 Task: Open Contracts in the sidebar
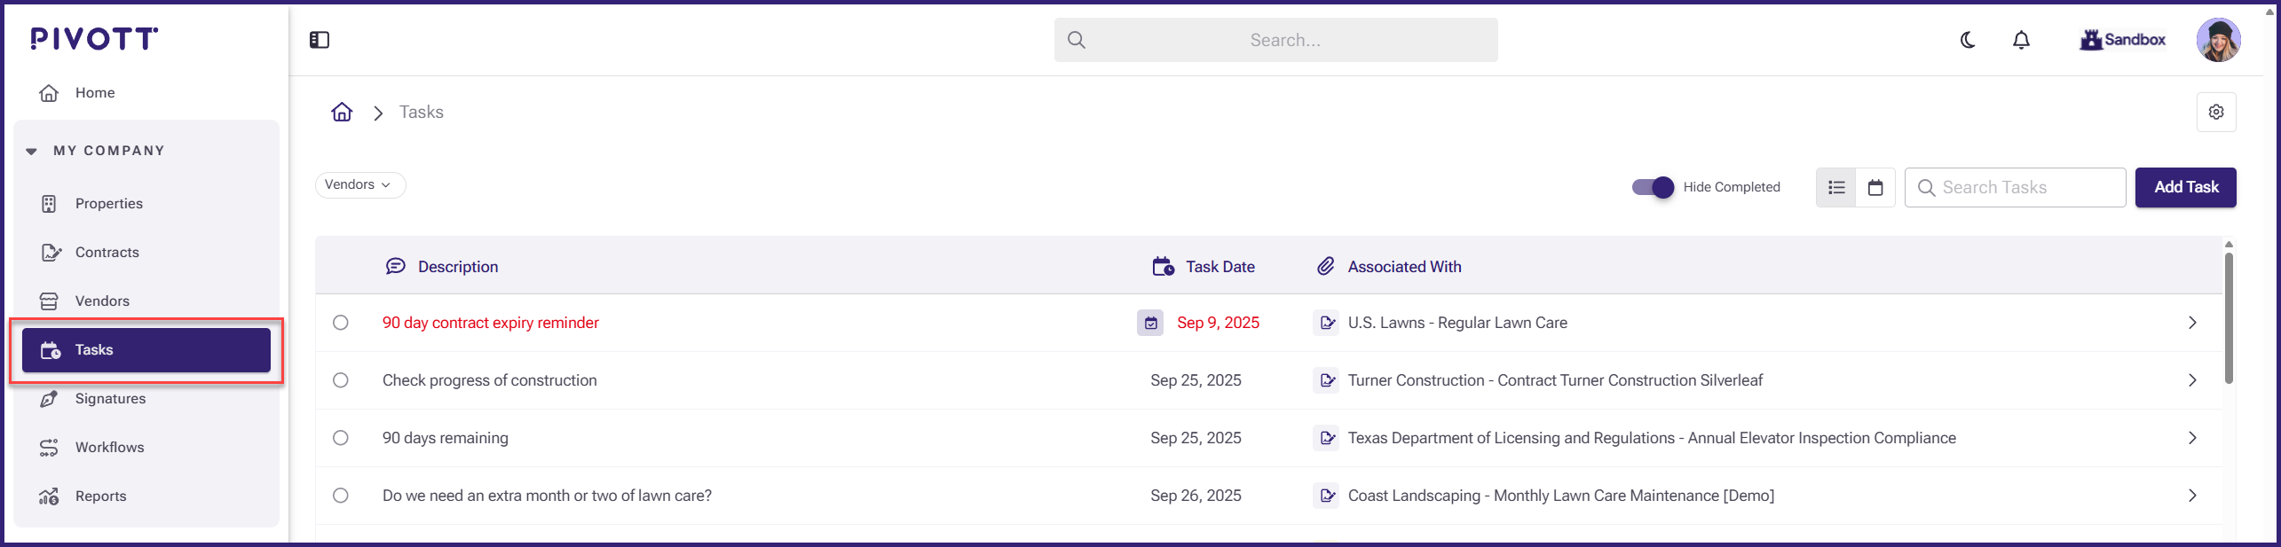click(x=107, y=253)
